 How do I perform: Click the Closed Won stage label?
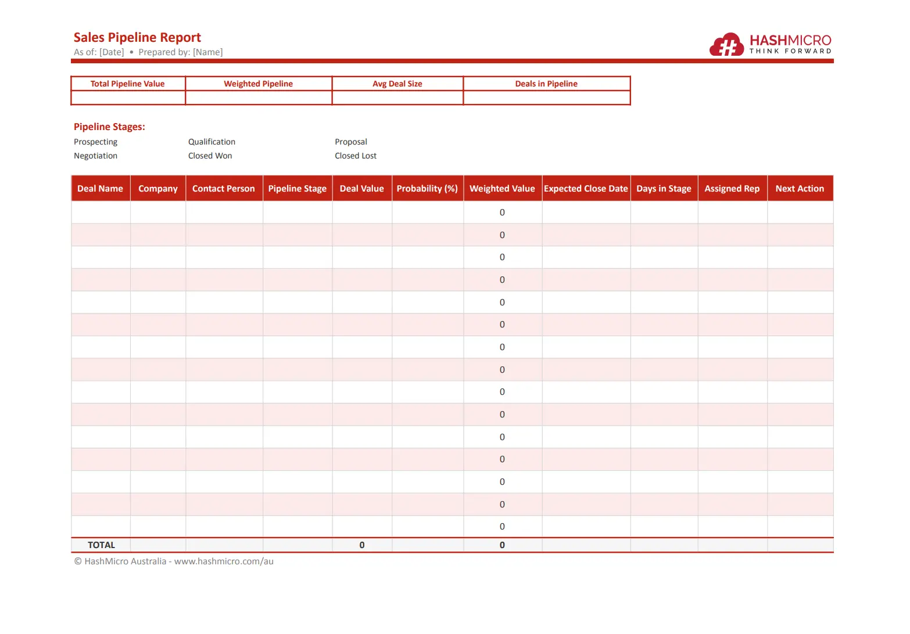tap(210, 156)
